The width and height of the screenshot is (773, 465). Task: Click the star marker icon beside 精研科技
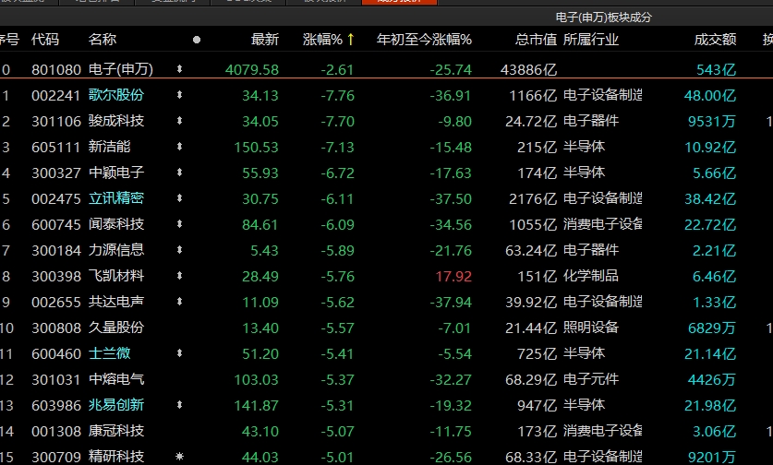pyautogui.click(x=179, y=457)
